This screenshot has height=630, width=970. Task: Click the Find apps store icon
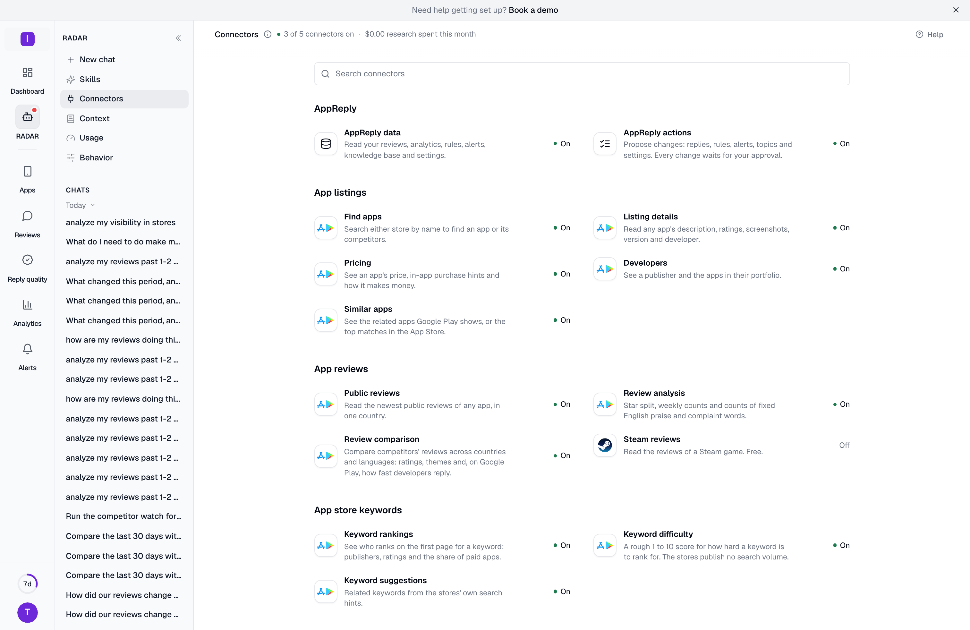(326, 228)
